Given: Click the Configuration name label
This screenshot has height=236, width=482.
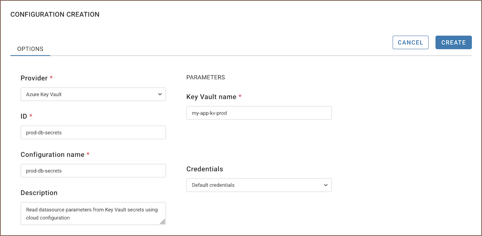Looking at the screenshot, I should tap(52, 154).
